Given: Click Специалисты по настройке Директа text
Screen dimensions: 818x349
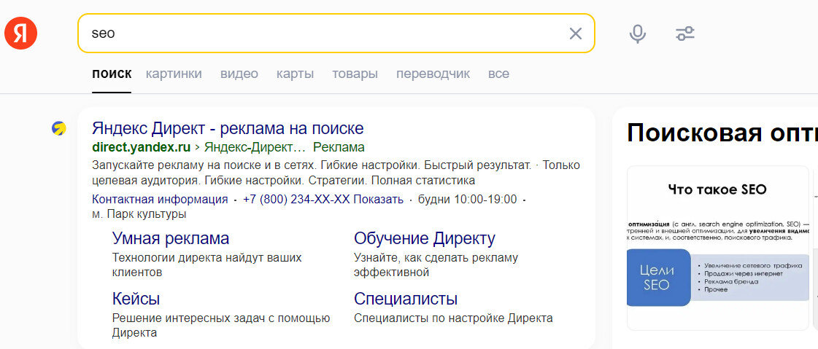Looking at the screenshot, I should (x=453, y=318).
